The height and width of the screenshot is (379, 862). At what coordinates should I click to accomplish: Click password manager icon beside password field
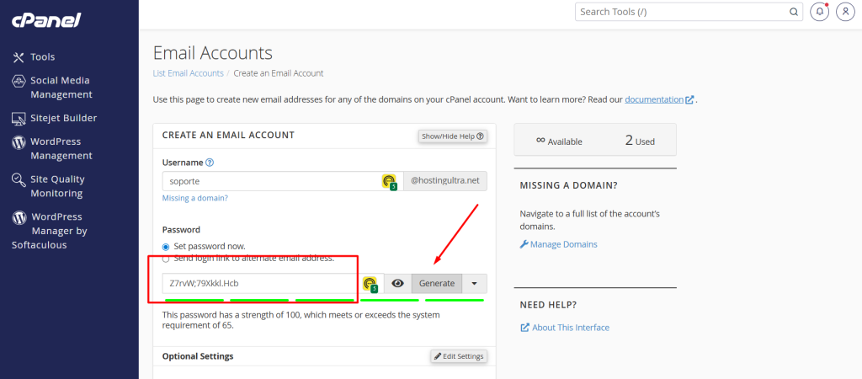click(370, 284)
